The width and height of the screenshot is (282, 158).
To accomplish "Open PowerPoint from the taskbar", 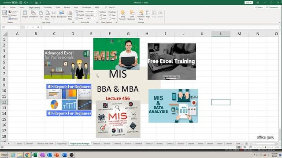I will coord(57,155).
